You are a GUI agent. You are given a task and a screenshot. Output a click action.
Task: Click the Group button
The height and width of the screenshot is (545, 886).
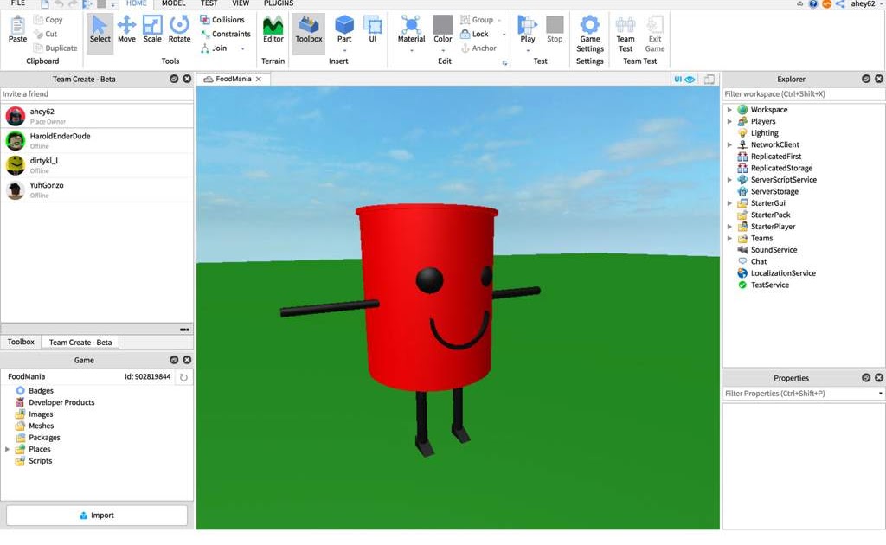(477, 20)
